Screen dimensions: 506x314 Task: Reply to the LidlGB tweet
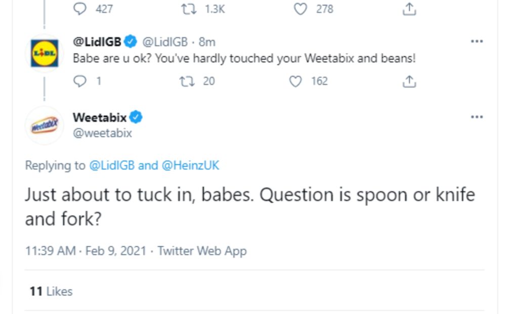[80, 81]
